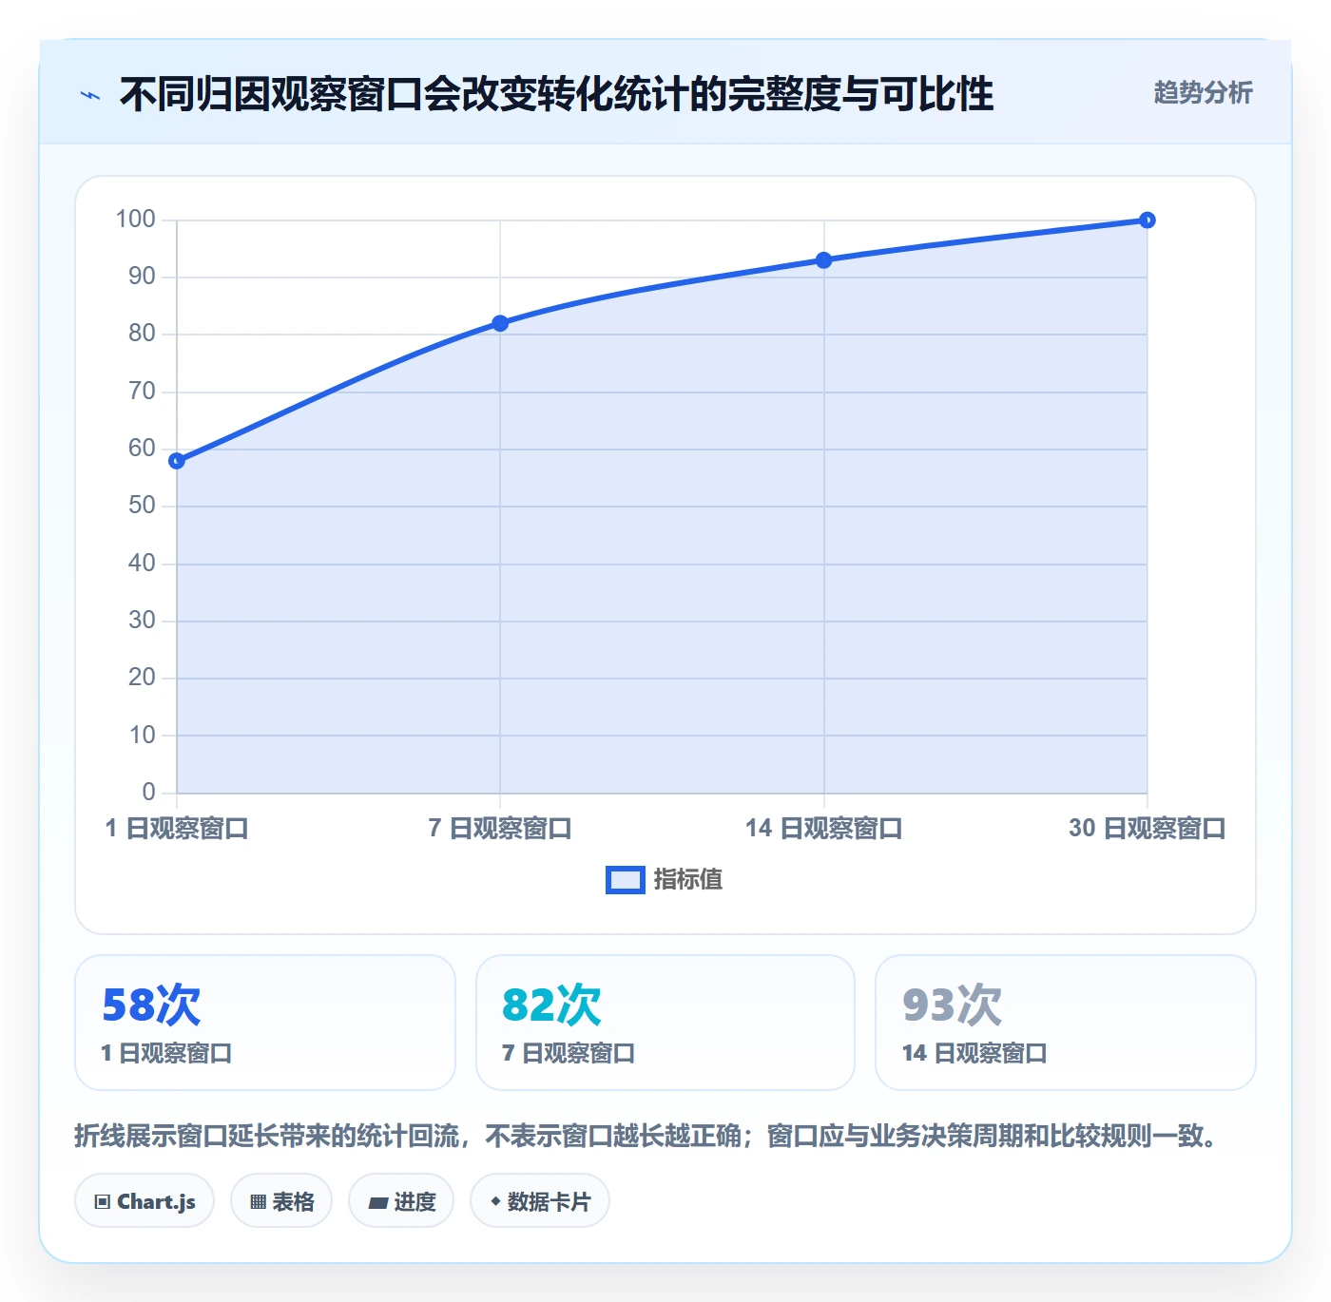Click the 82次 data card
The width and height of the screenshot is (1331, 1302).
[x=665, y=1023]
